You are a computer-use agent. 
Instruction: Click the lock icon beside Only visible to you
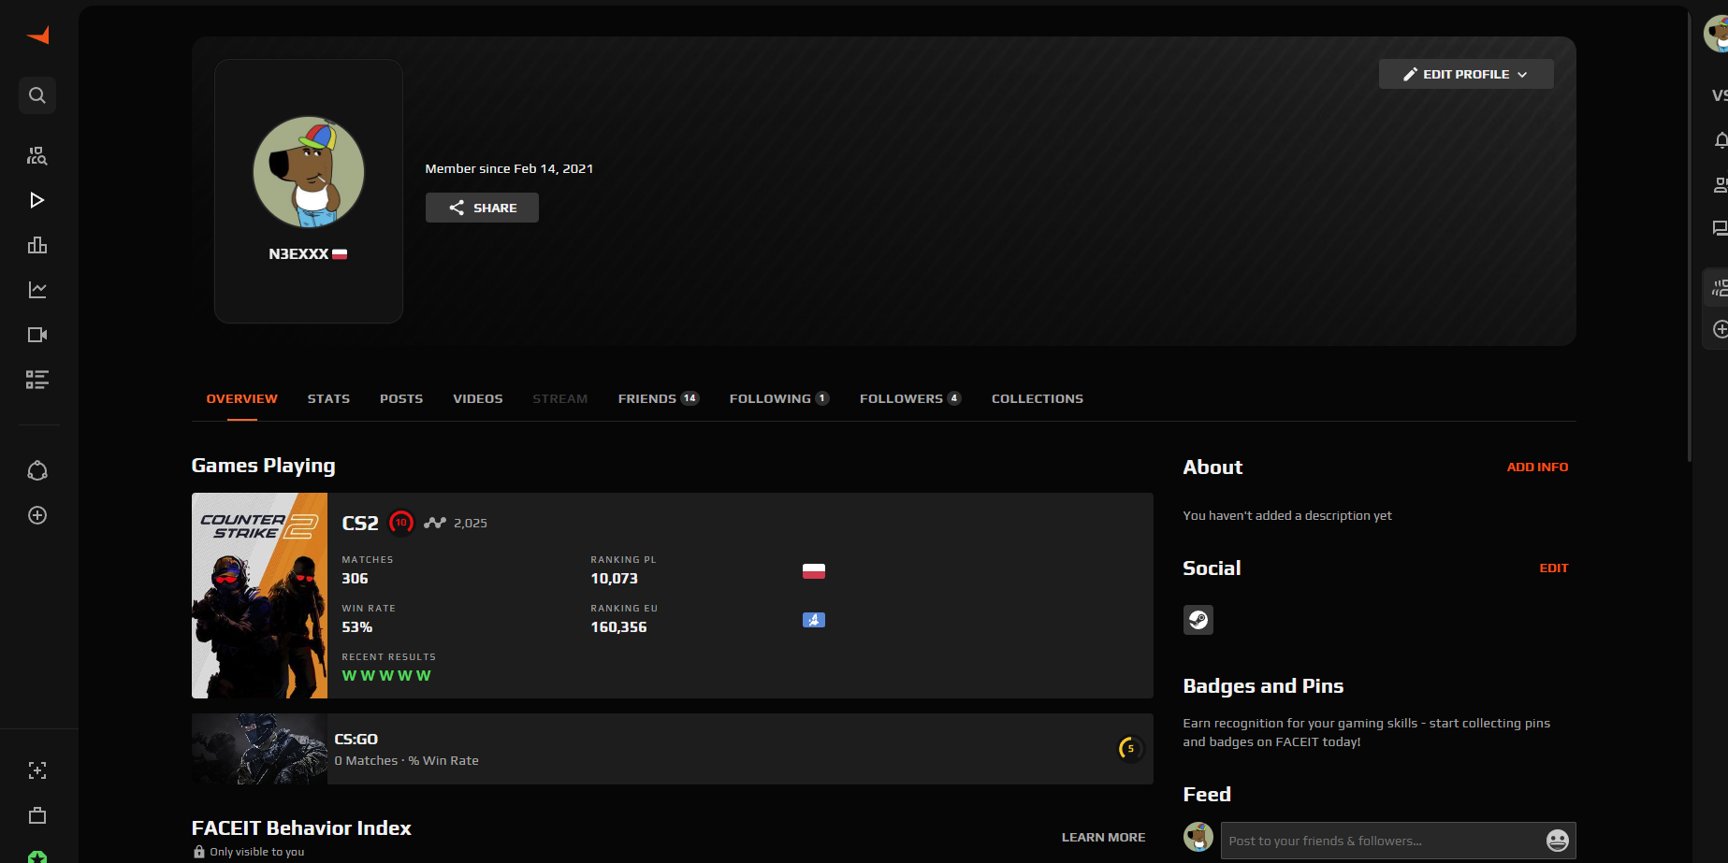coord(199,852)
